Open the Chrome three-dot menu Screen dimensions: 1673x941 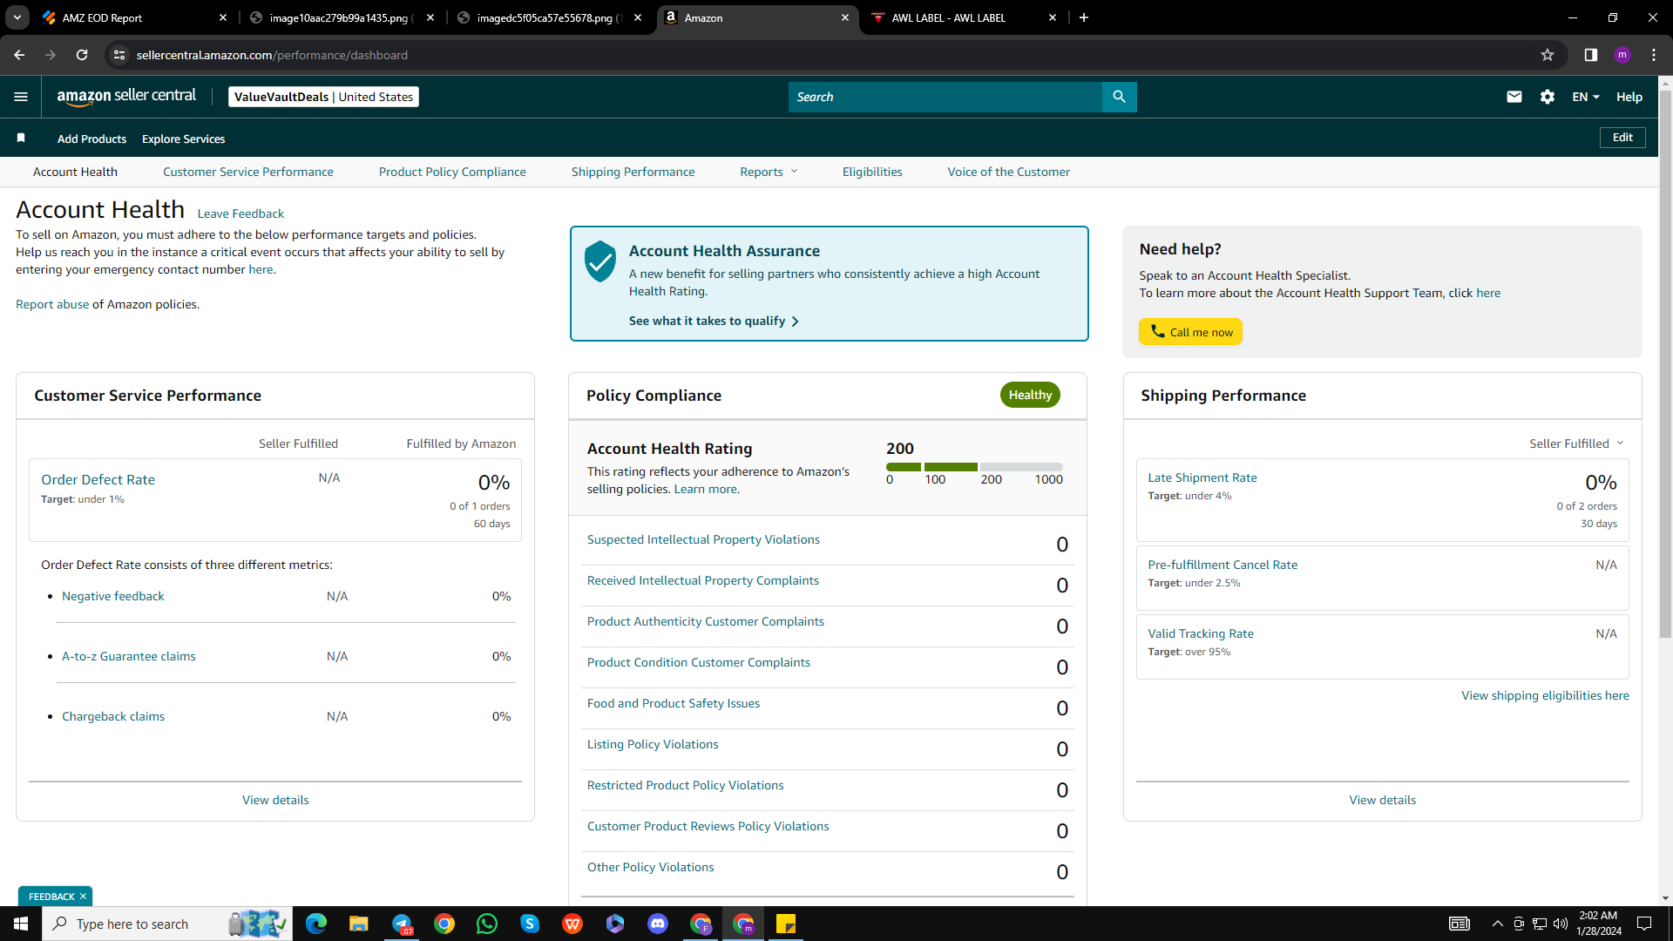tap(1654, 55)
